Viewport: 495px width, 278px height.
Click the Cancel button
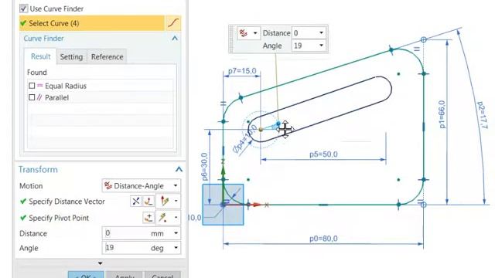coord(162,275)
